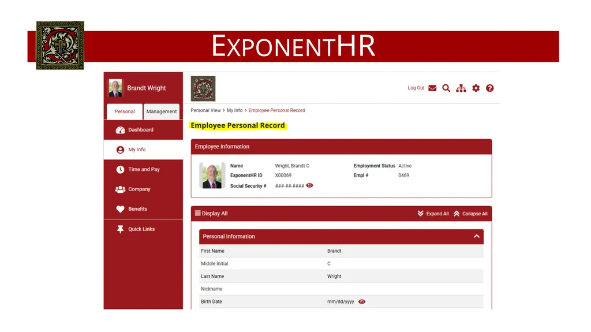Image resolution: width=591 pixels, height=332 pixels.
Task: Click Brandt Wright sidebar avatar photo
Action: 115,88
